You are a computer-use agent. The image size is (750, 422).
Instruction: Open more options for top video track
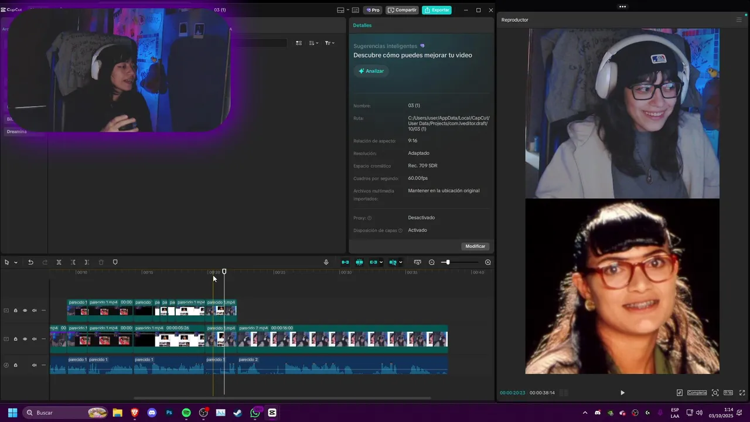(x=43, y=311)
